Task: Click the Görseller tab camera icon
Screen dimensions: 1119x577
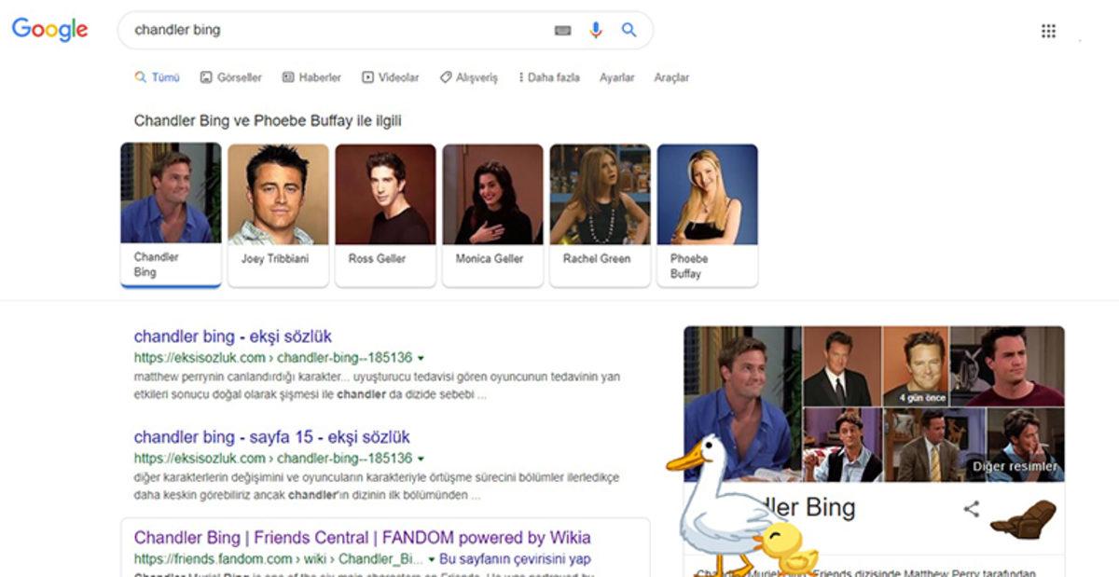Action: (x=206, y=77)
